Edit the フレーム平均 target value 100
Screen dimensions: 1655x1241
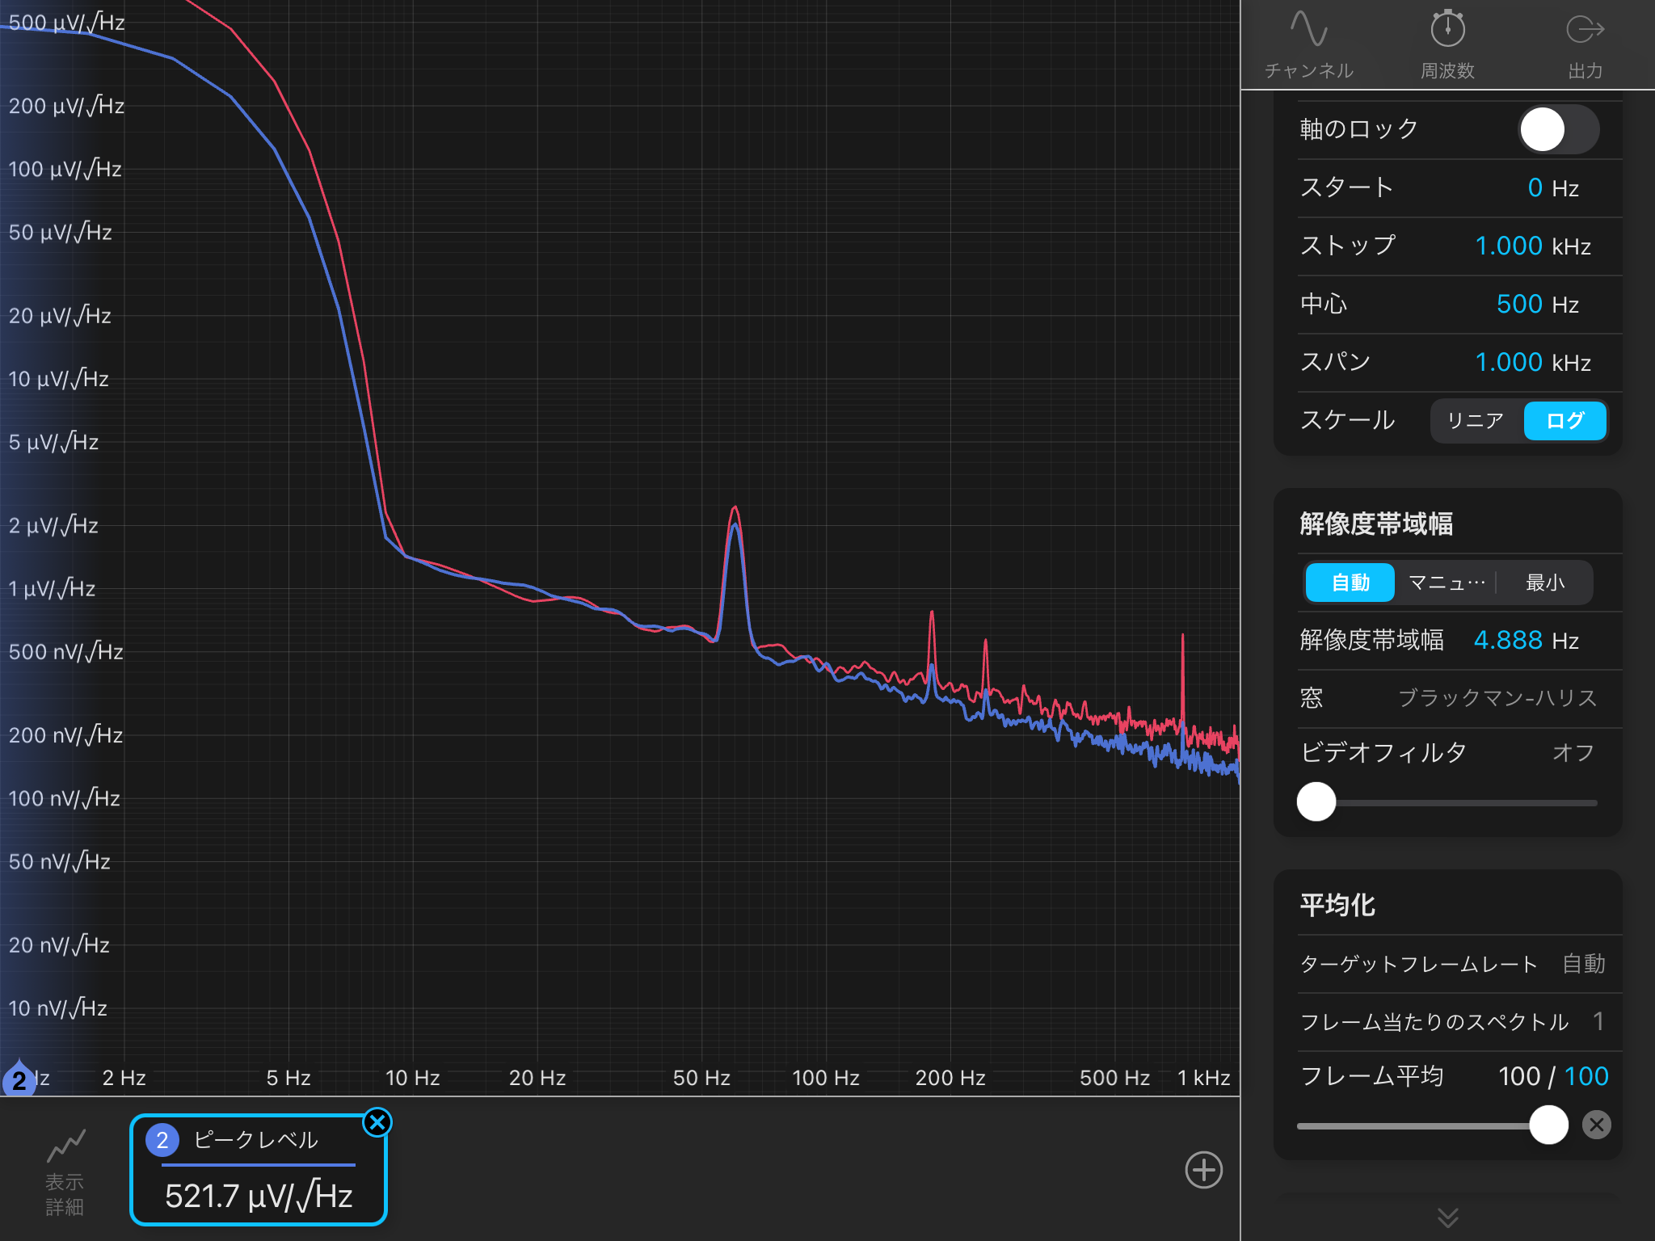click(1586, 1076)
